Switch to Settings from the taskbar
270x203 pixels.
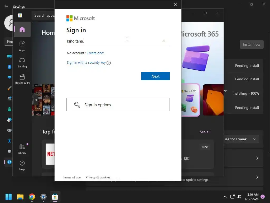pyautogui.click(x=44, y=197)
